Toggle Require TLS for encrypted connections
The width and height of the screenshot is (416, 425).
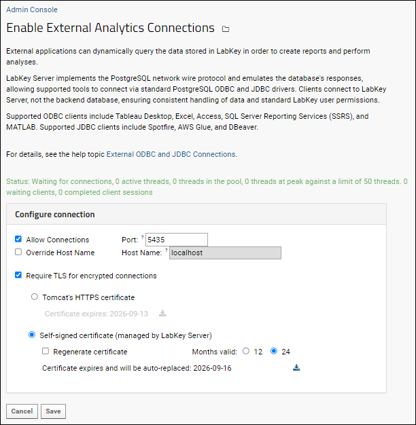tap(18, 275)
